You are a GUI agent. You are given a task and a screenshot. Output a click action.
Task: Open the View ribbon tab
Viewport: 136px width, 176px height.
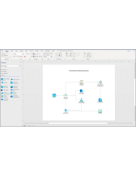click(x=42, y=51)
